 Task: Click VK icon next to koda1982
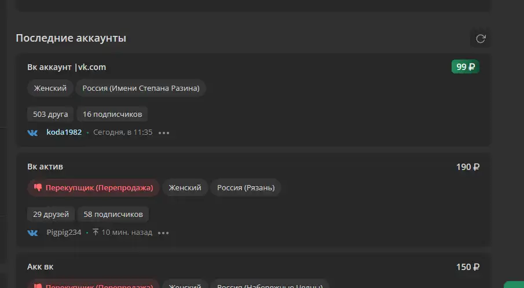32,133
